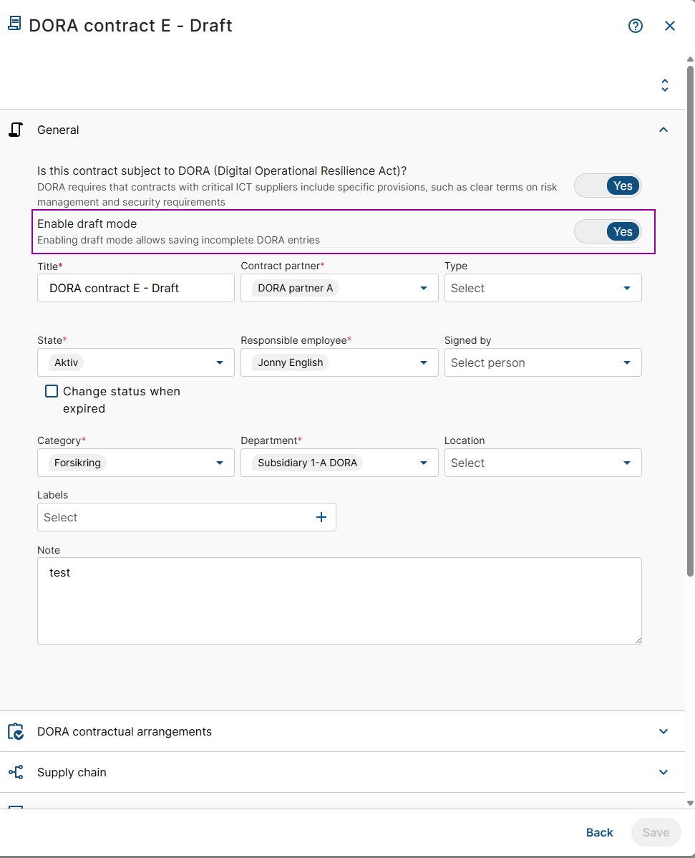Click the Back button
Image resolution: width=695 pixels, height=858 pixels.
coord(599,832)
